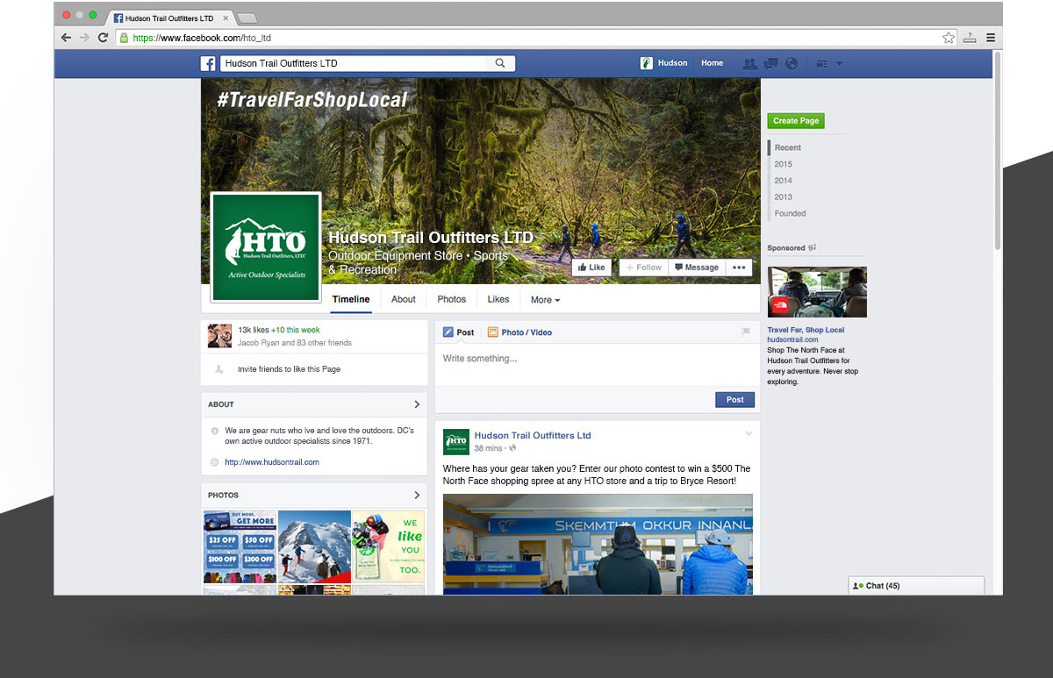Open the hudsontrail.com website link
This screenshot has height=678, width=1053.
point(272,462)
